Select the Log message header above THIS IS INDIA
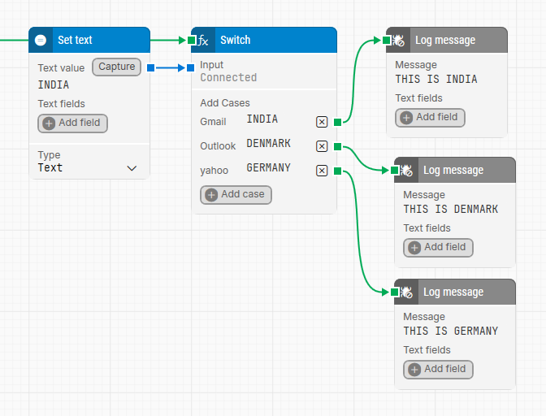Screen dimensions: 546x416 pos(447,41)
